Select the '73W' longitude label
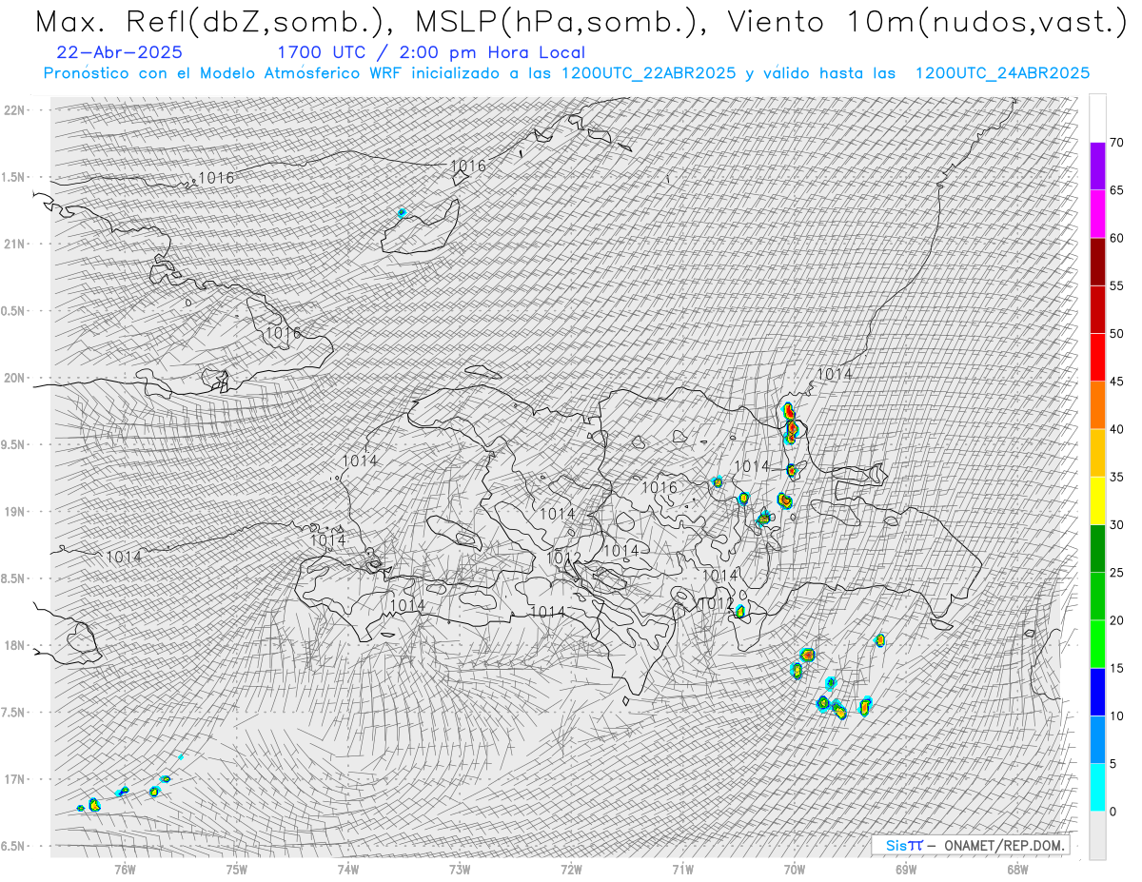Viewport: 1142px width, 882px height. 460,869
